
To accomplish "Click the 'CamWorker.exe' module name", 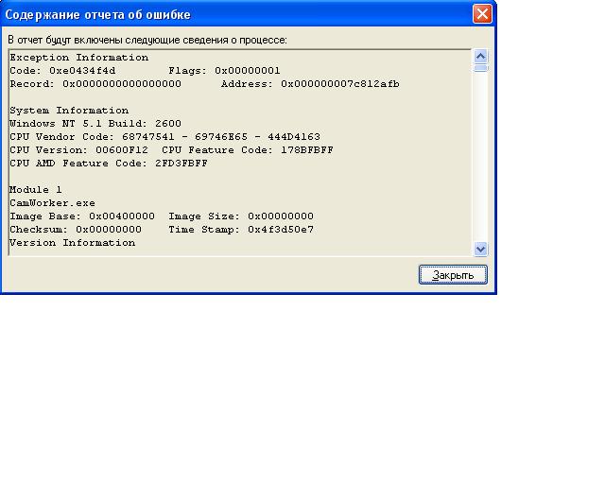I will pos(53,203).
